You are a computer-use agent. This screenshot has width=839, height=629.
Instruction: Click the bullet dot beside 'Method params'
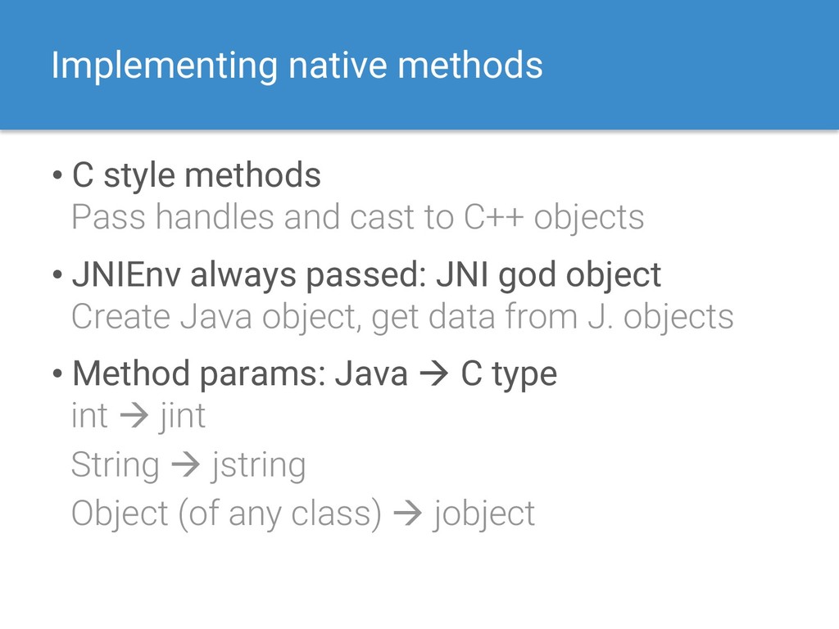(58, 373)
